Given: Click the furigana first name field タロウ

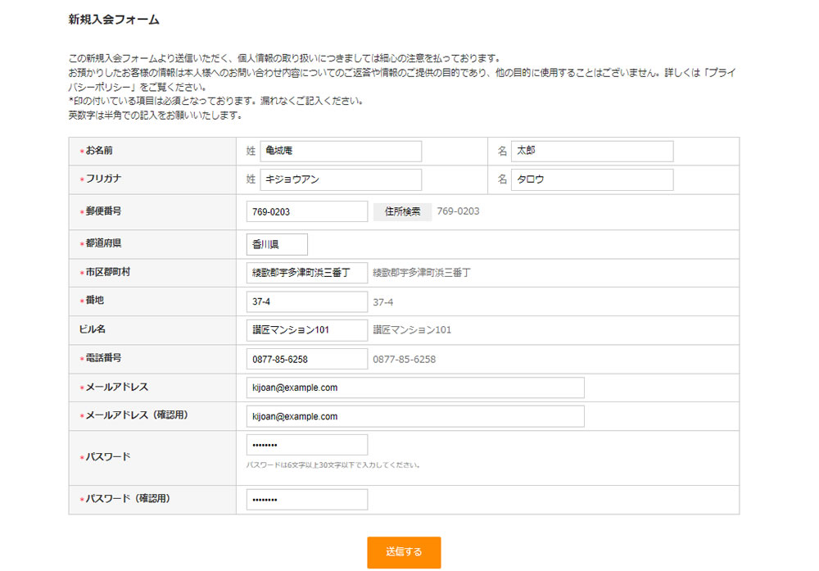Looking at the screenshot, I should 592,179.
